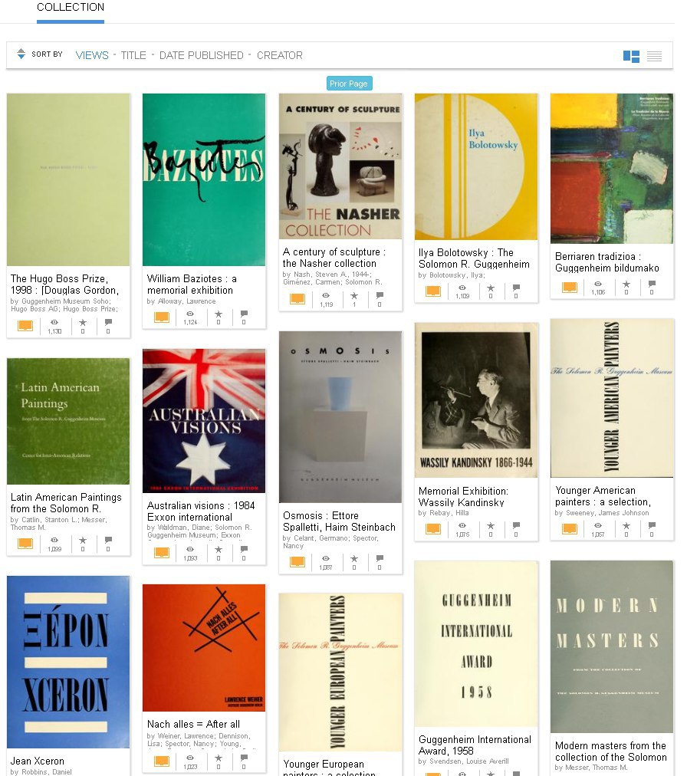Open Modern Masters cover thumbnail

coord(612,646)
